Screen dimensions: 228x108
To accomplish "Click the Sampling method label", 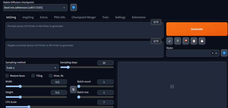I will tap(15, 62).
